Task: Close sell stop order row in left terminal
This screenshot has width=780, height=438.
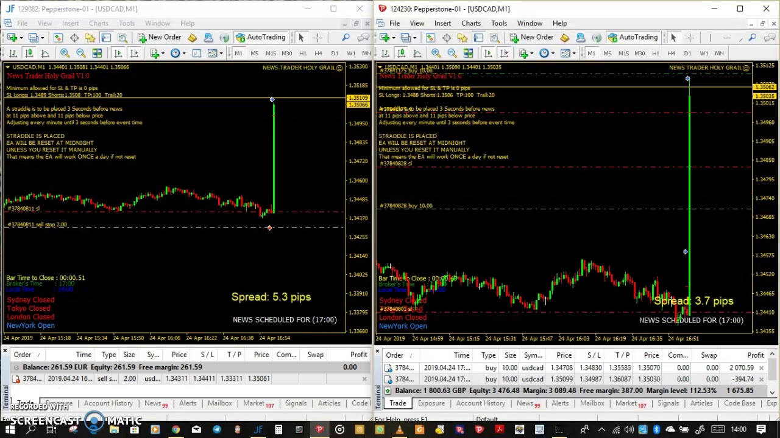Action: click(x=364, y=379)
